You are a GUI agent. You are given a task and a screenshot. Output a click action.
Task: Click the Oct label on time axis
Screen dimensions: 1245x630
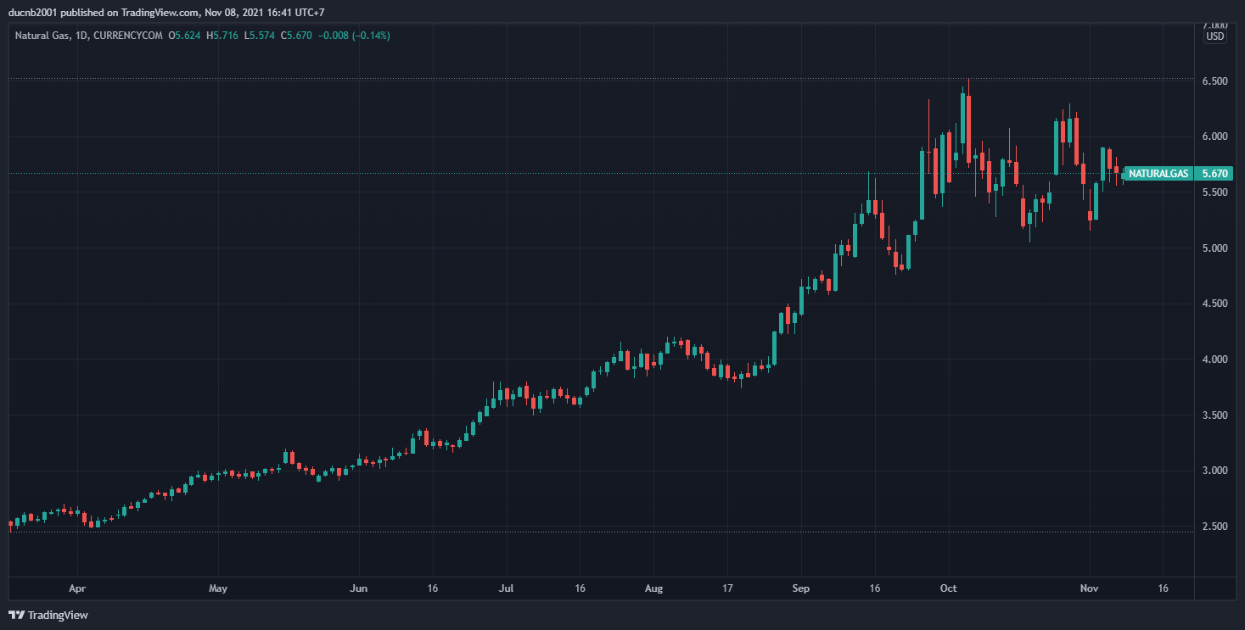(x=948, y=588)
